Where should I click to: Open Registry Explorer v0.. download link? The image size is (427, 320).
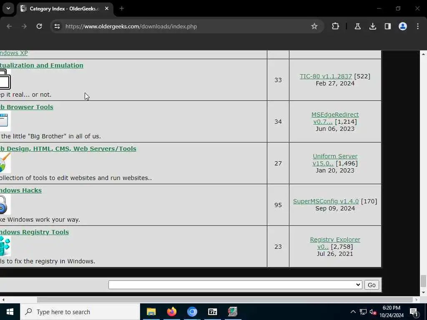[335, 243]
